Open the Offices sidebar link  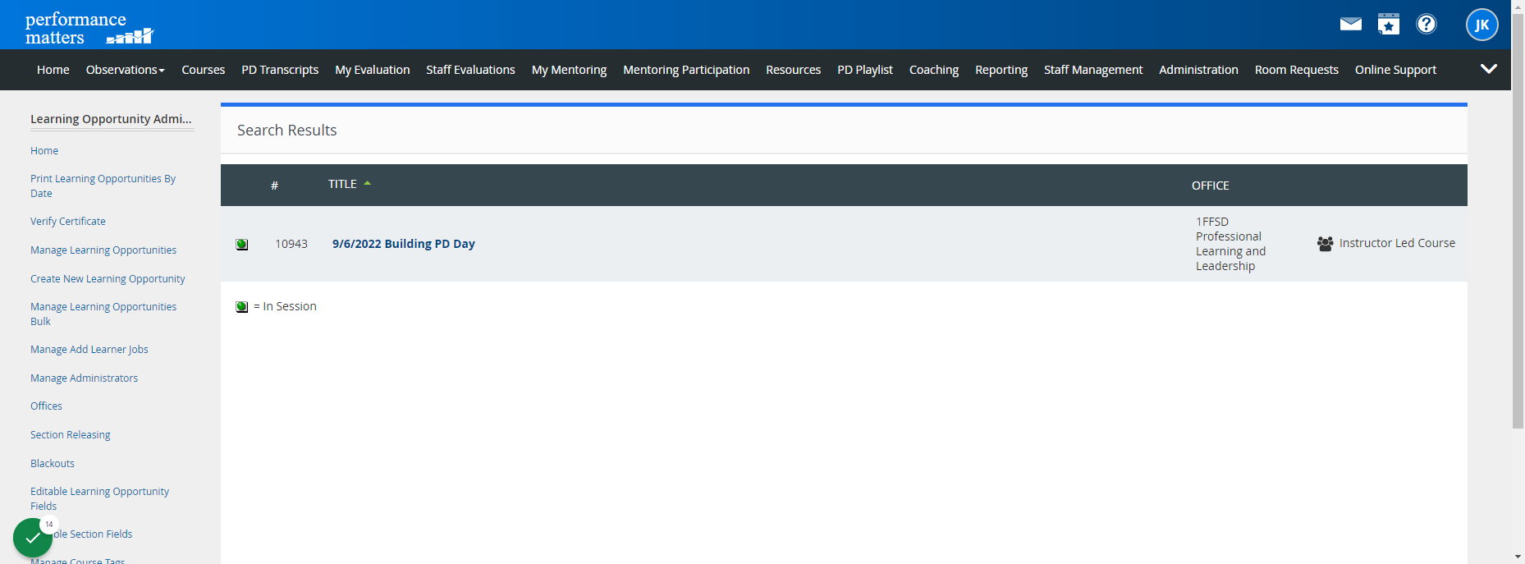46,406
